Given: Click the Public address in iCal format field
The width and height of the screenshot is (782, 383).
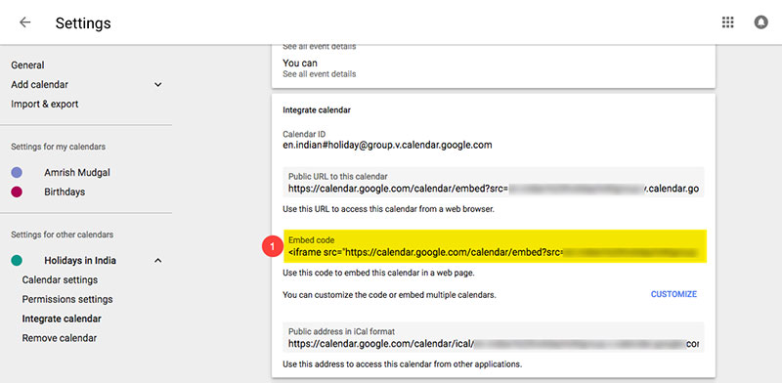Looking at the screenshot, I should [494, 338].
